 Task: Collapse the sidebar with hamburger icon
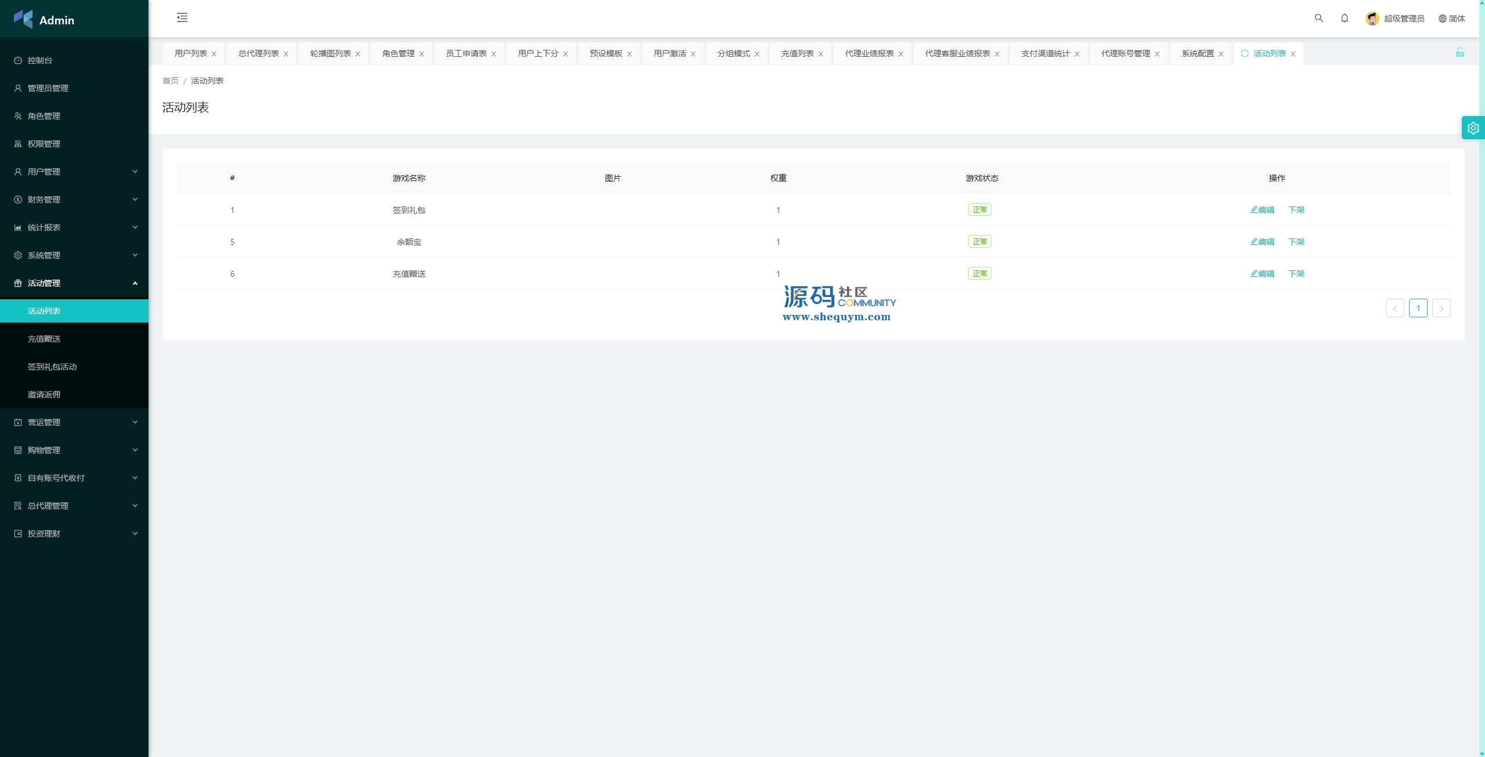182,18
